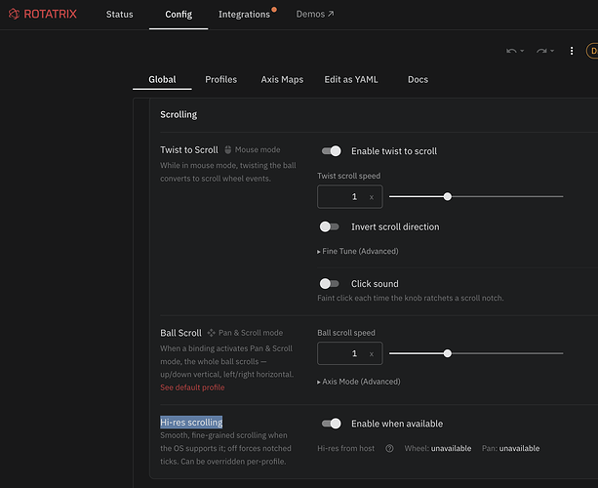Expand Fine Tune (Advanced) section
This screenshot has height=488, width=598.
(358, 251)
